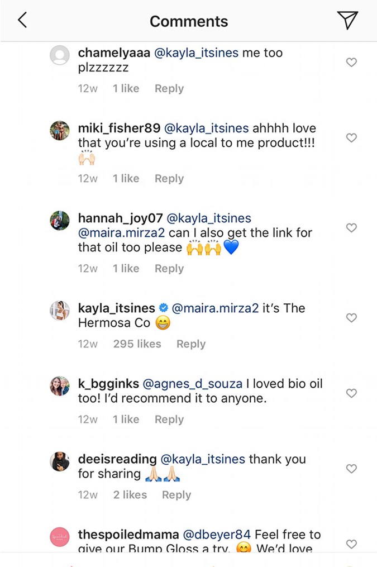Reply to chamelyaaa's comment
This screenshot has height=567, width=377.
coord(169,88)
